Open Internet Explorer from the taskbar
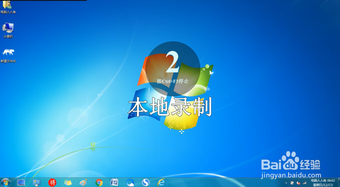 coord(161,183)
